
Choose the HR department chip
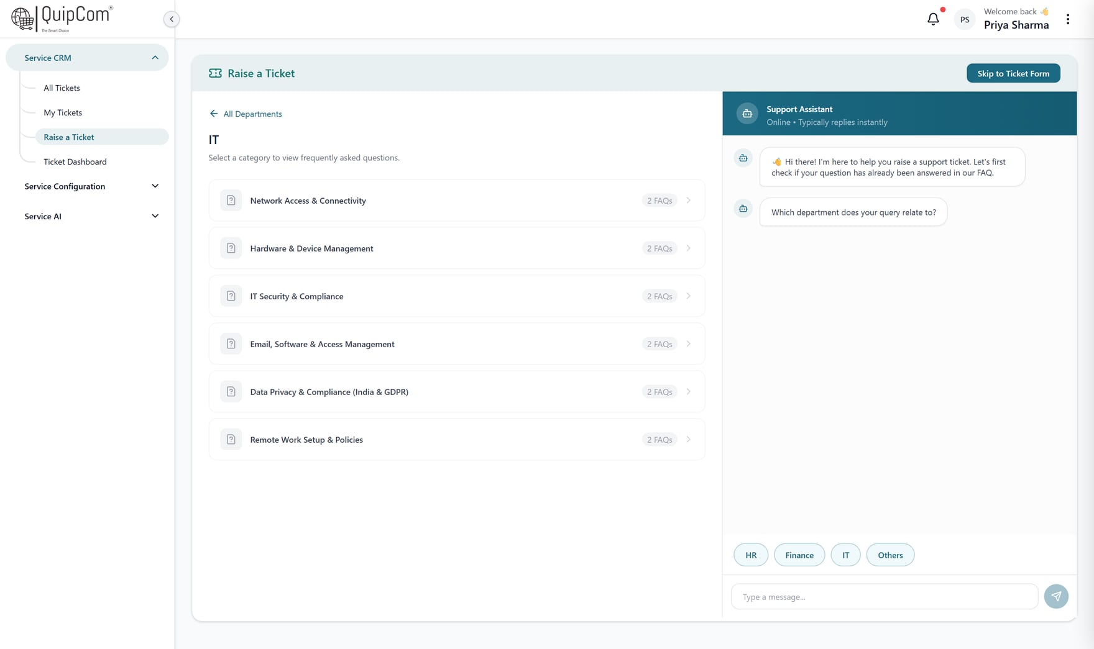click(x=751, y=555)
